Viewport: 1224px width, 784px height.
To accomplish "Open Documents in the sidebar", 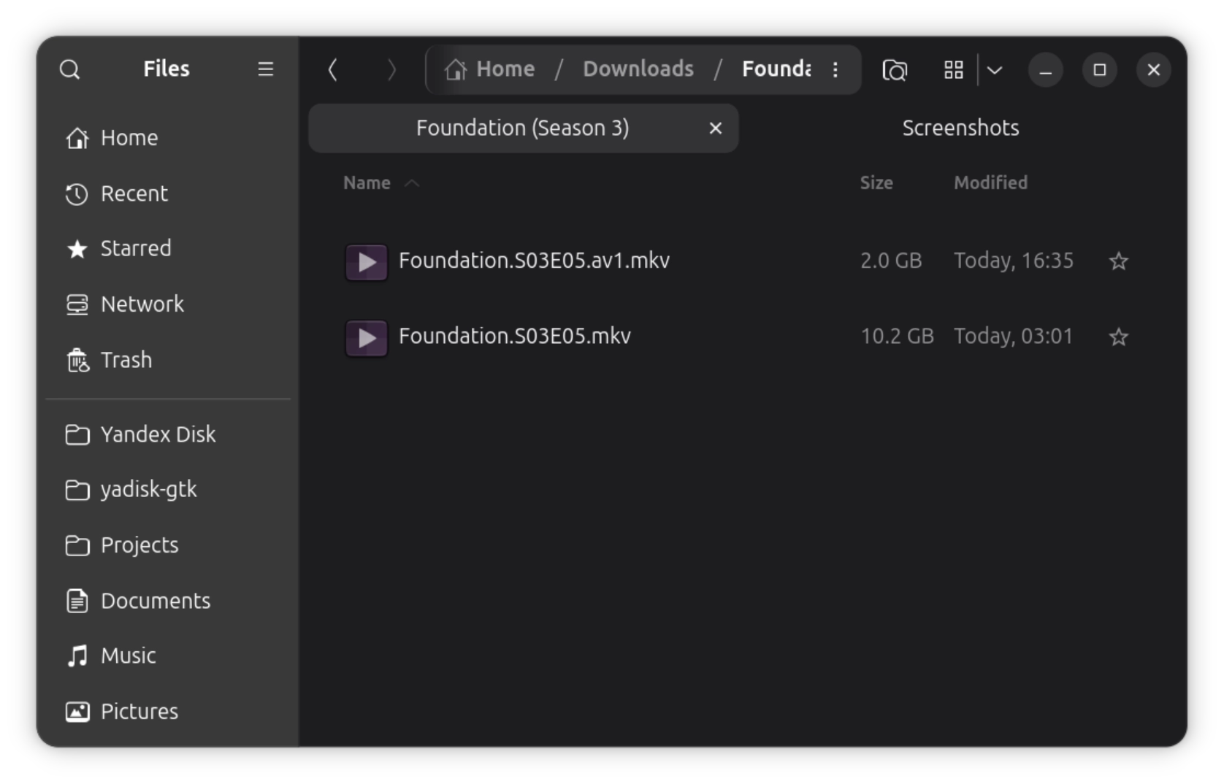I will [168, 601].
